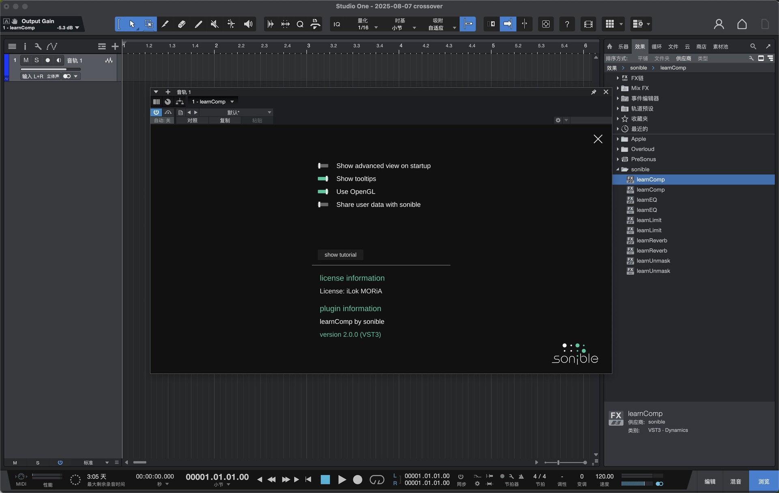Viewport: 779px width, 493px height.
Task: Expand the FX链 folder
Action: coord(618,78)
